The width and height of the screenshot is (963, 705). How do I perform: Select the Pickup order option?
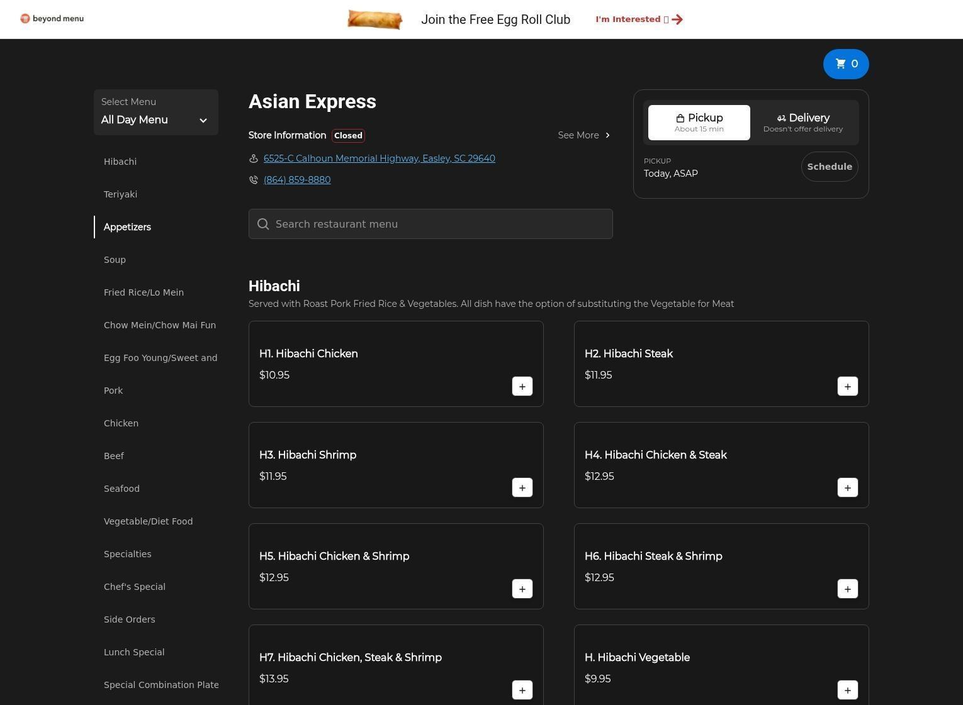point(699,123)
